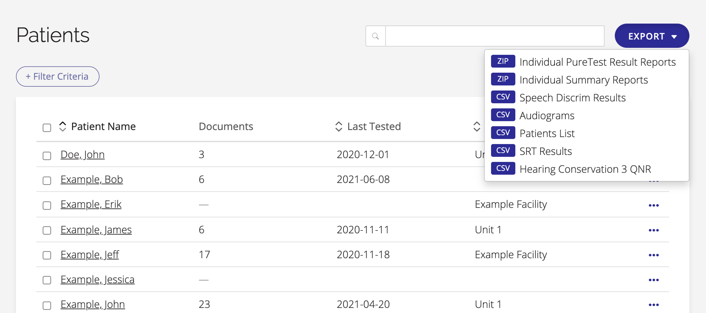Add a filter with Filter Criteria

(x=58, y=76)
